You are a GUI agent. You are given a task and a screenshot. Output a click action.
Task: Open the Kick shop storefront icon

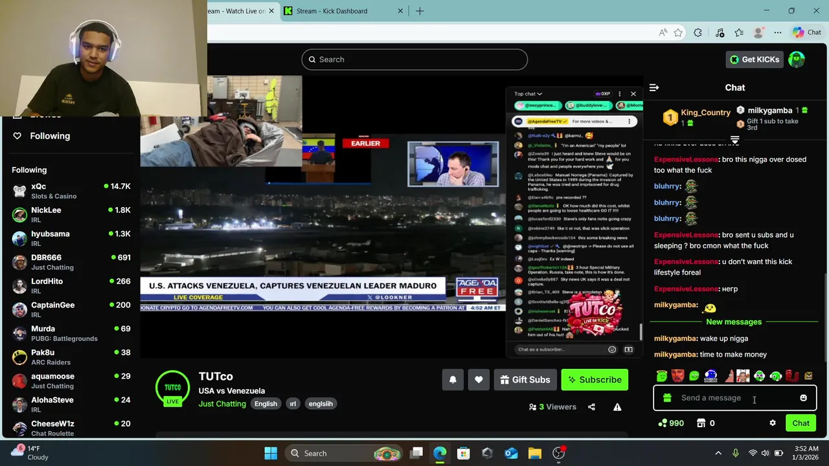701,423
